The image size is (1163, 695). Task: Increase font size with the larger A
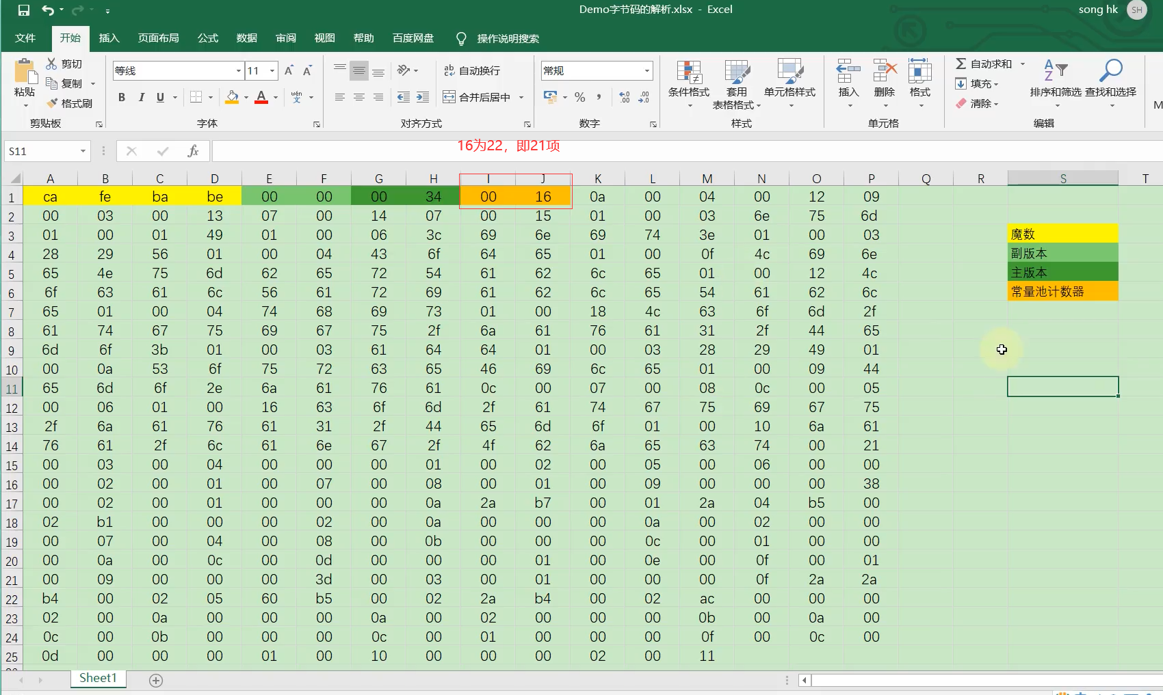coord(289,70)
